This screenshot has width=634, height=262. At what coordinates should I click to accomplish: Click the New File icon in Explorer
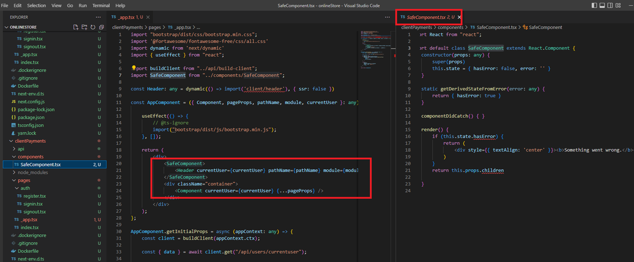point(76,27)
